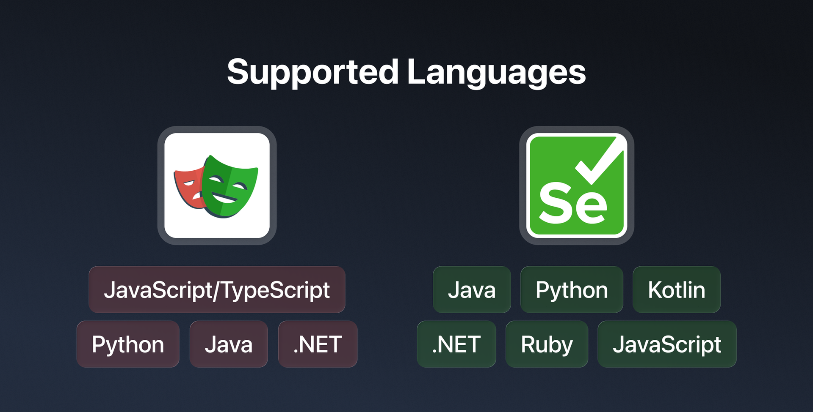
Task: Enable the .NET badge under Selenium
Action: click(456, 344)
